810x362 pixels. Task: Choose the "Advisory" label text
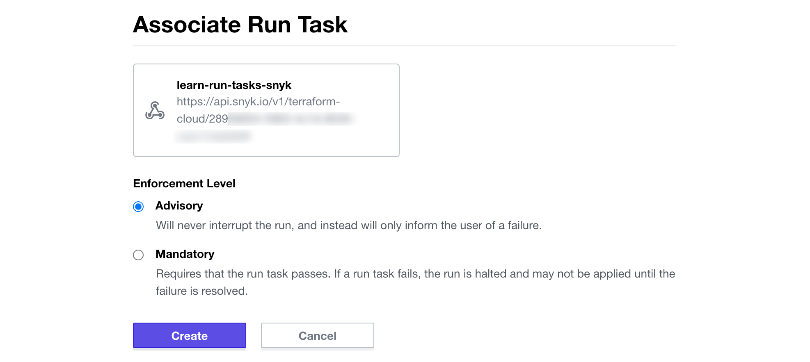pyautogui.click(x=179, y=206)
